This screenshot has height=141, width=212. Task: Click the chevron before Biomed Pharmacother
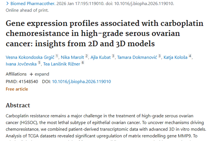(x=7, y=4)
